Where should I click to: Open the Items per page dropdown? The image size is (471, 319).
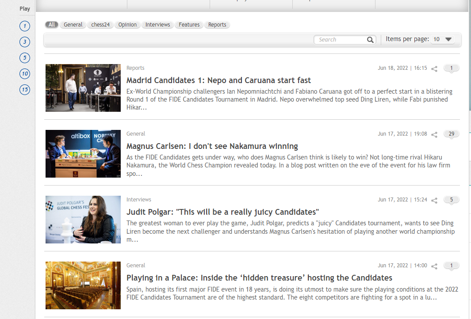pyautogui.click(x=442, y=39)
